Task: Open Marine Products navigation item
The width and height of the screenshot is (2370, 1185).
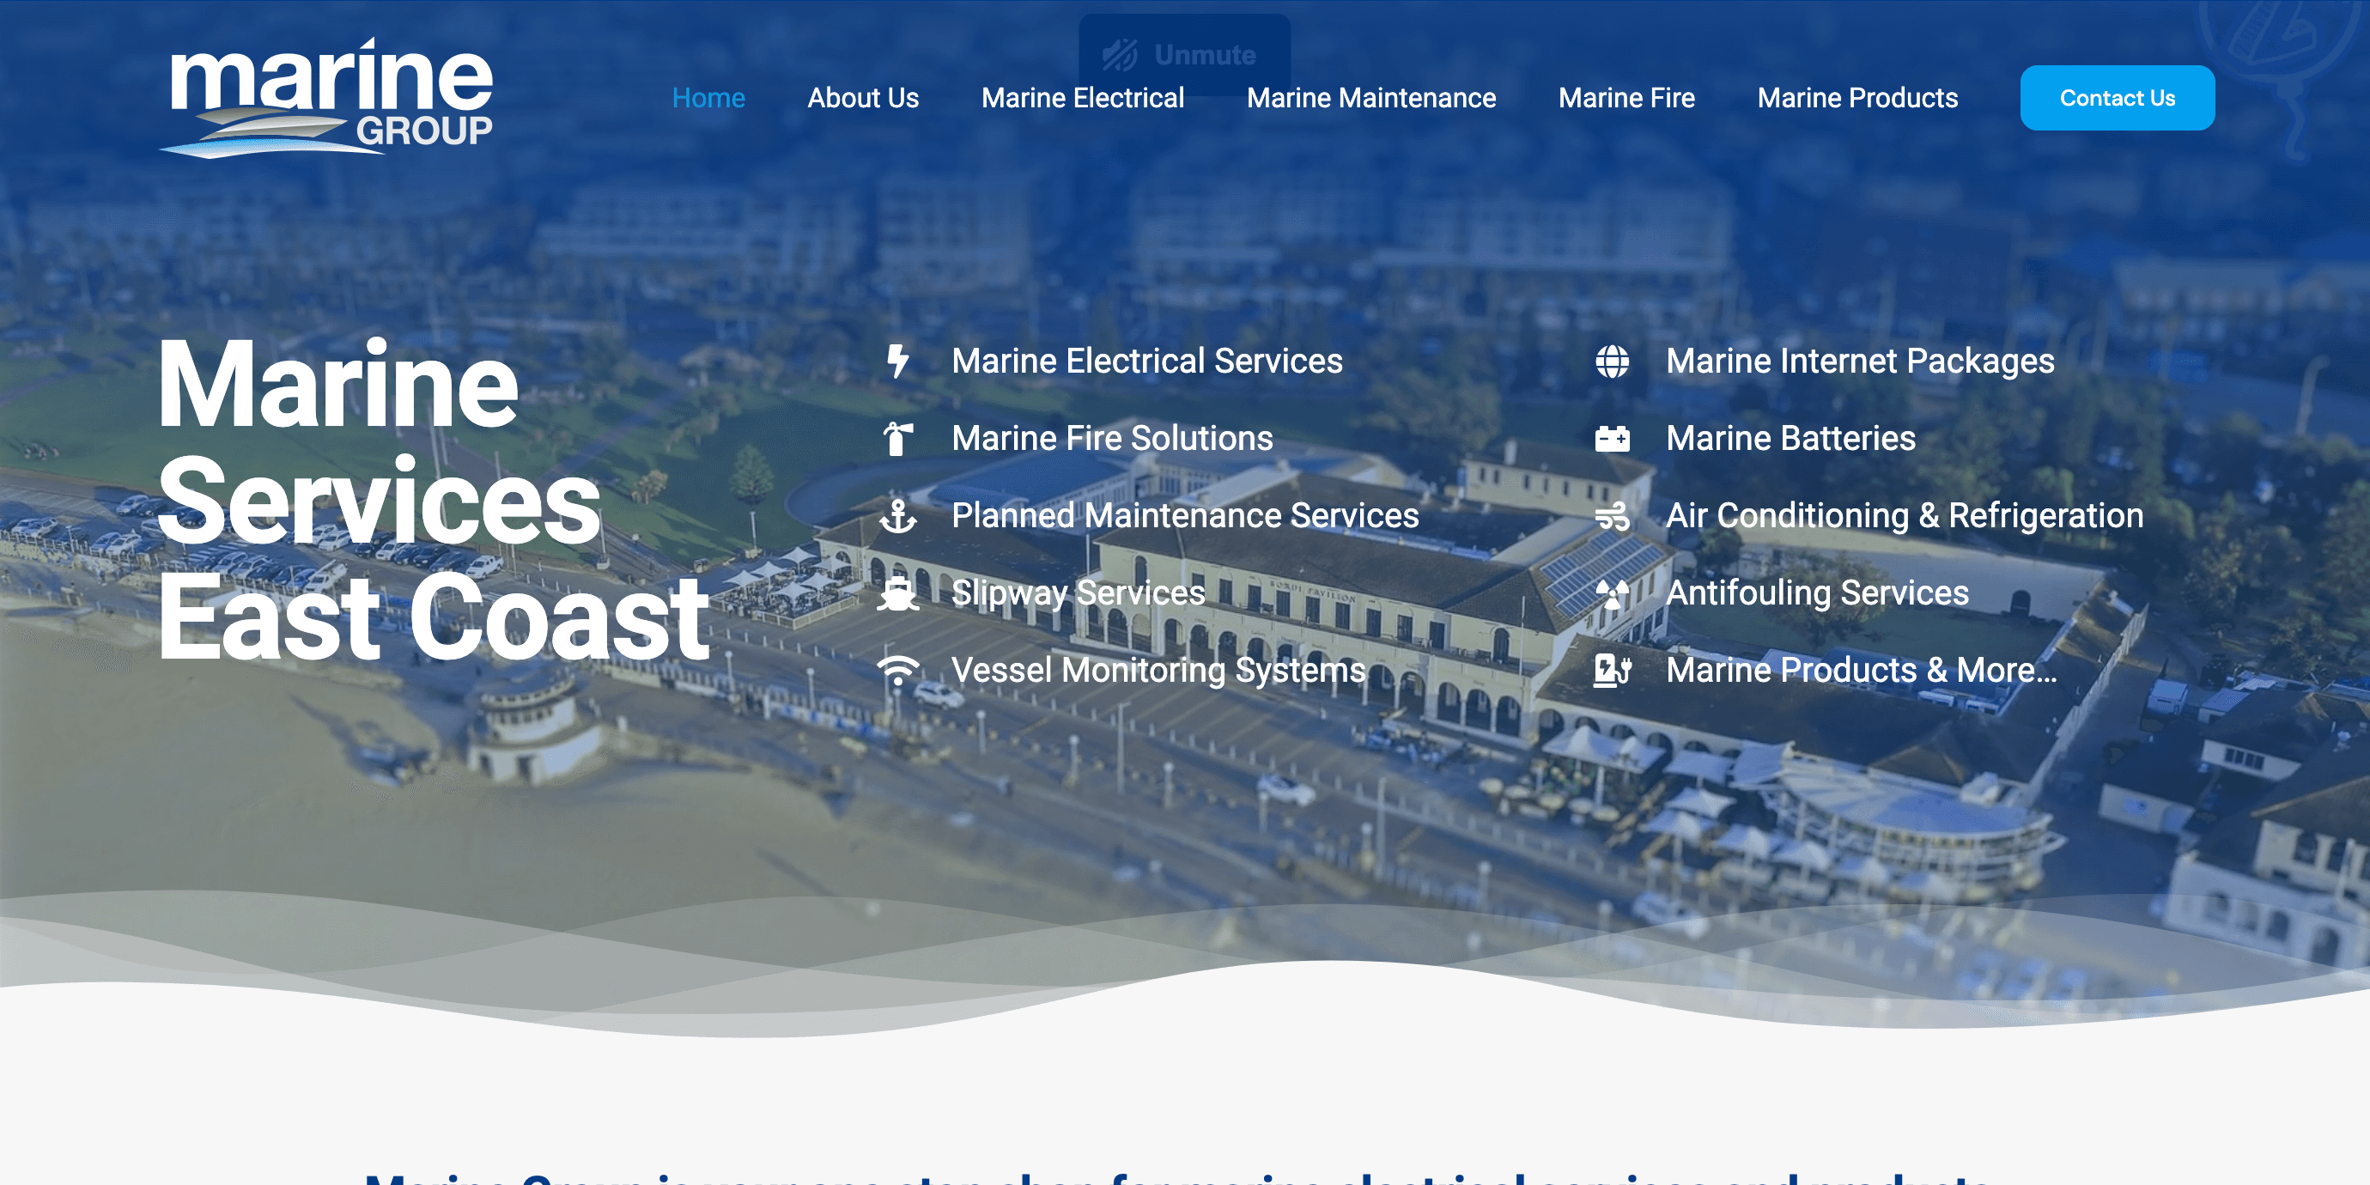Action: (x=1856, y=98)
